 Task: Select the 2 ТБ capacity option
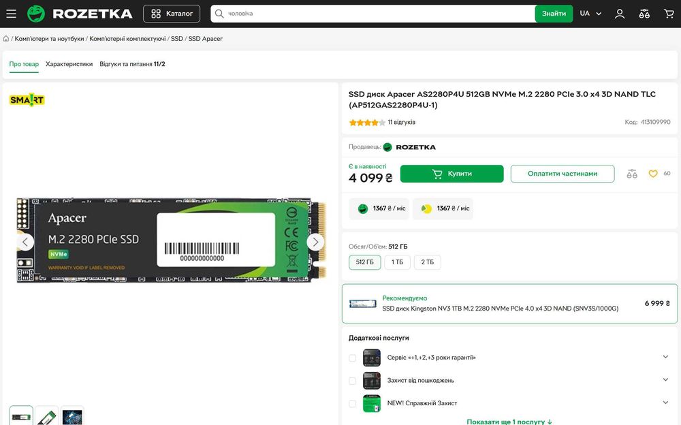(x=428, y=262)
